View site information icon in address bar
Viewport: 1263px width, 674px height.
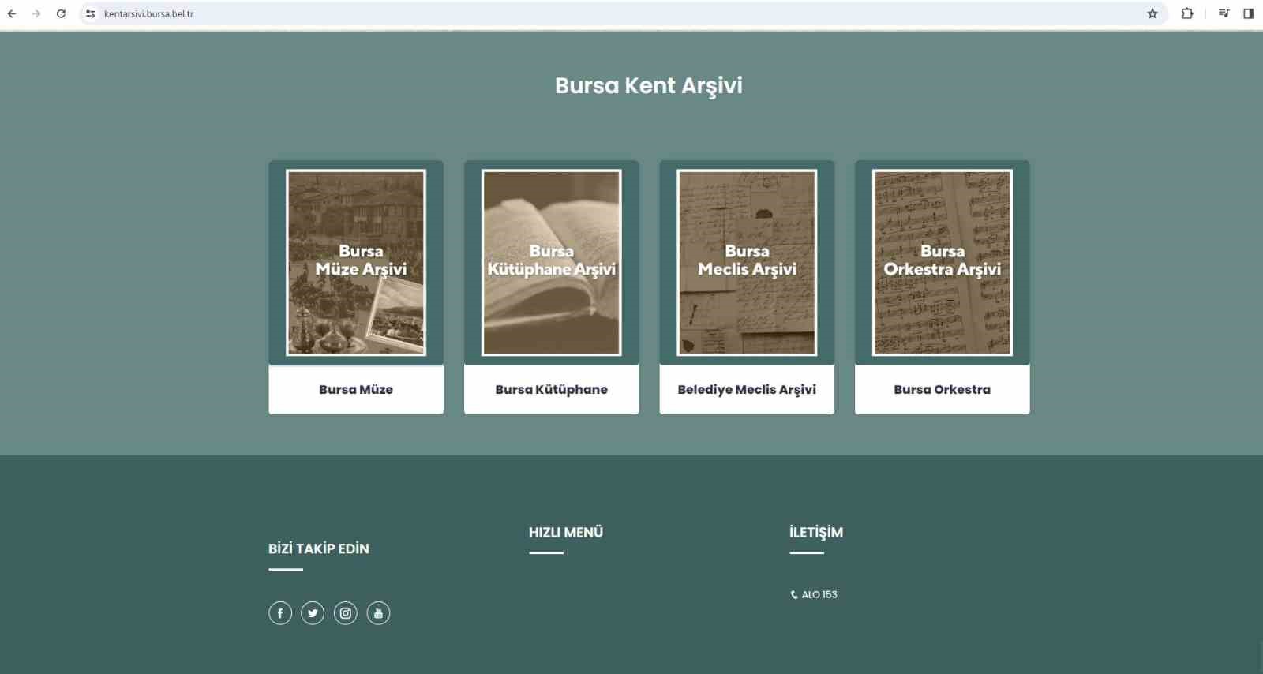(x=91, y=13)
